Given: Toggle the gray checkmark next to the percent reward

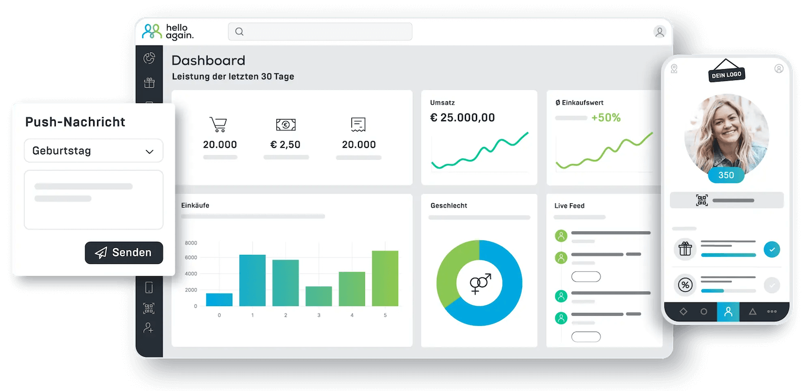Looking at the screenshot, I should [x=772, y=285].
